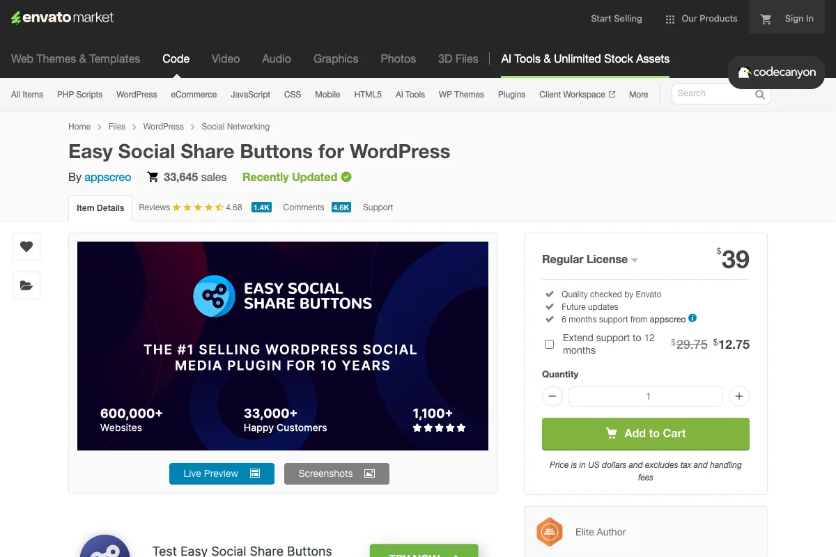Click the Recently Updated checkmark icon
Viewport: 836px width, 557px height.
346,177
